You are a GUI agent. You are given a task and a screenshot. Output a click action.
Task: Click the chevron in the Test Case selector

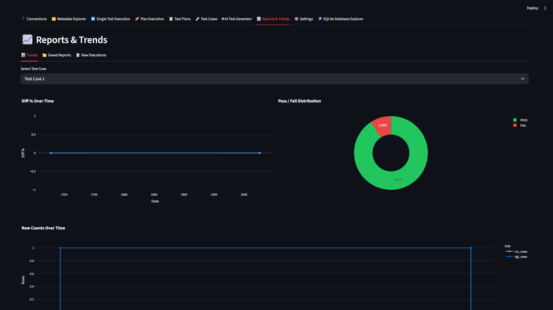click(523, 79)
